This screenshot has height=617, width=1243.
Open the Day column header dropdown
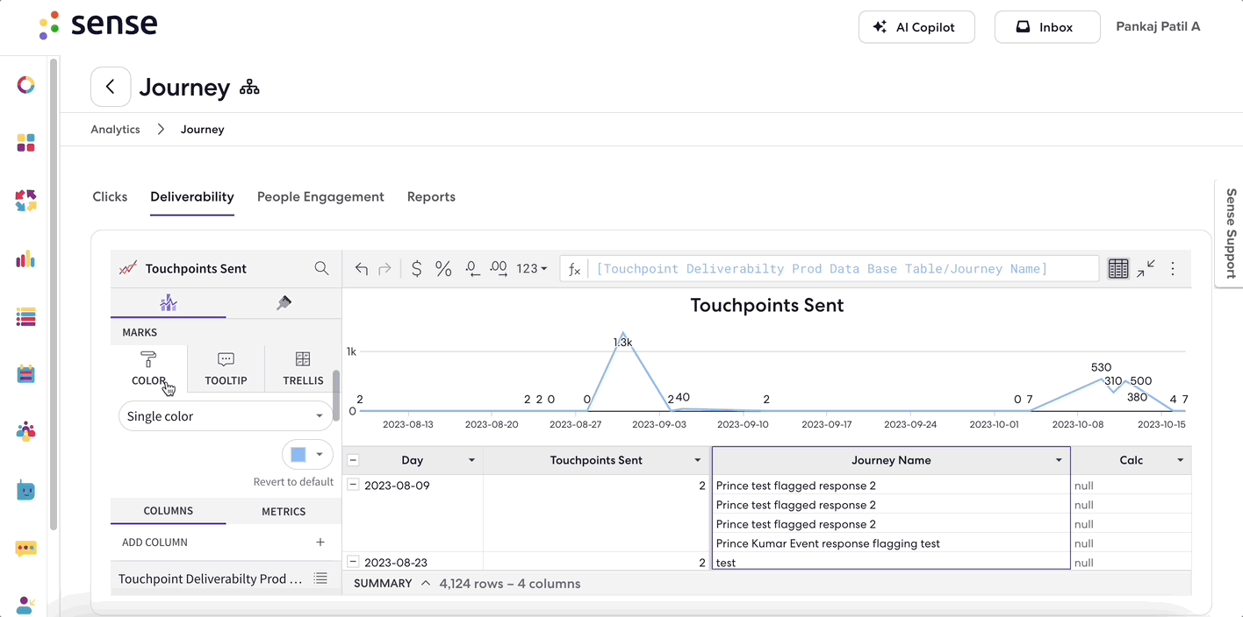(471, 460)
